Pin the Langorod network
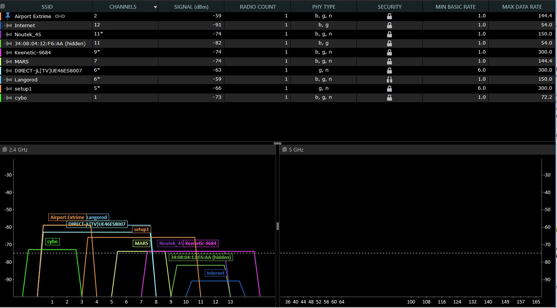557x308 pixels. pos(8,80)
